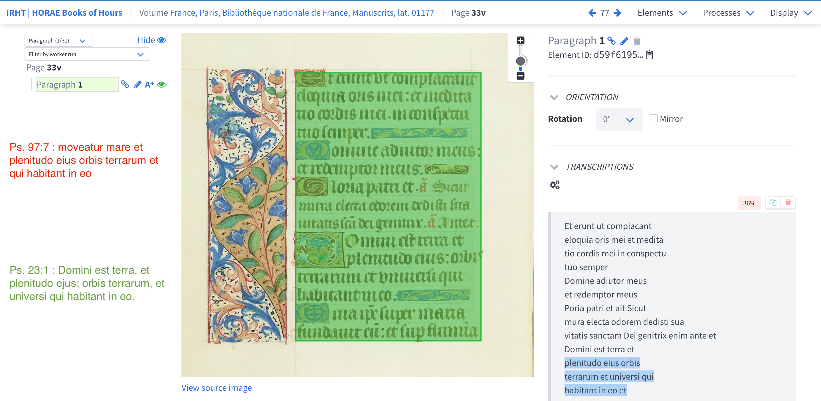Click transcription line 'Domine adiutor meus'
This screenshot has width=821, height=401.
click(x=606, y=281)
